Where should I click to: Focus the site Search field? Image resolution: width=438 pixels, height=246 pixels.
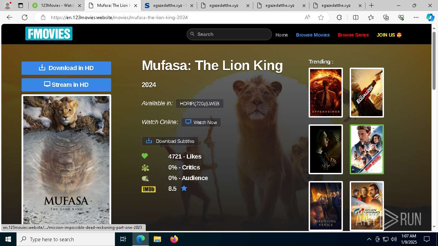coord(229,34)
